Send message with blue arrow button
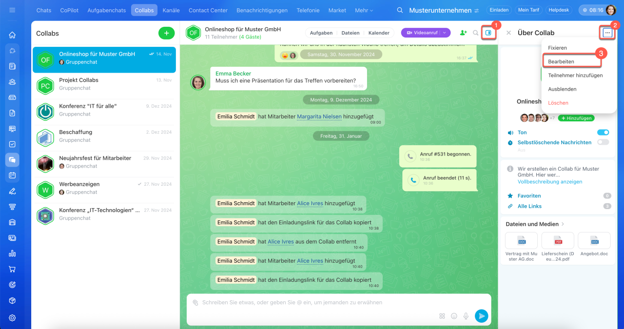The image size is (624, 329). click(x=481, y=316)
